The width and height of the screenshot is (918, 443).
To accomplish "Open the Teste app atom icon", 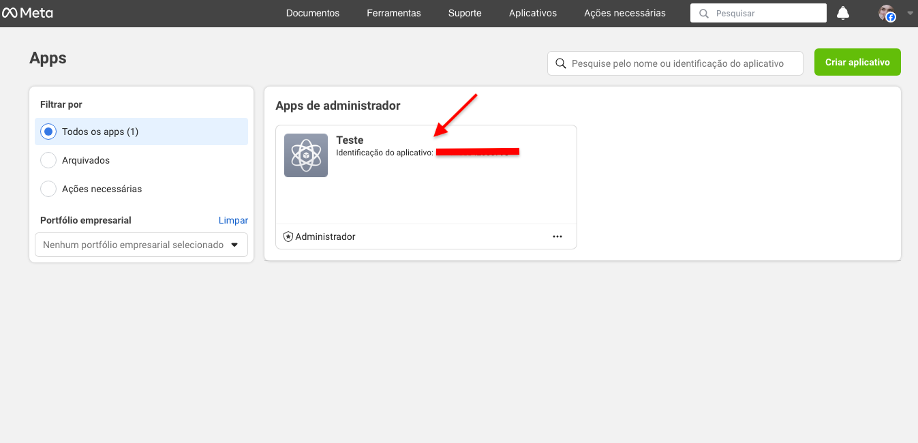I will pyautogui.click(x=306, y=155).
